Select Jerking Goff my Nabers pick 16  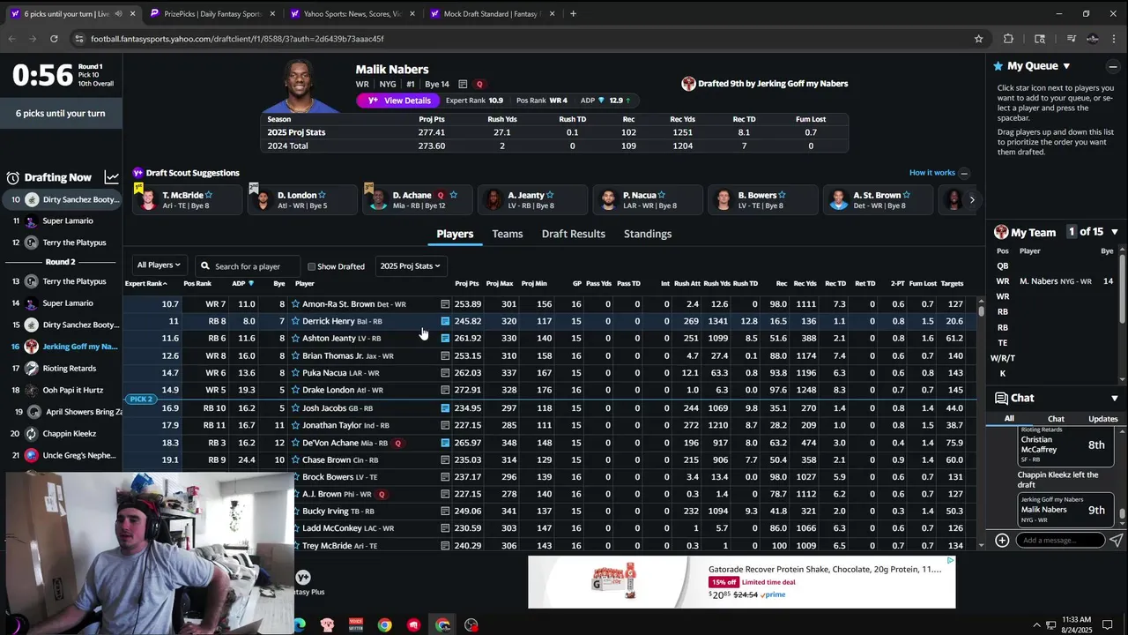62,347
